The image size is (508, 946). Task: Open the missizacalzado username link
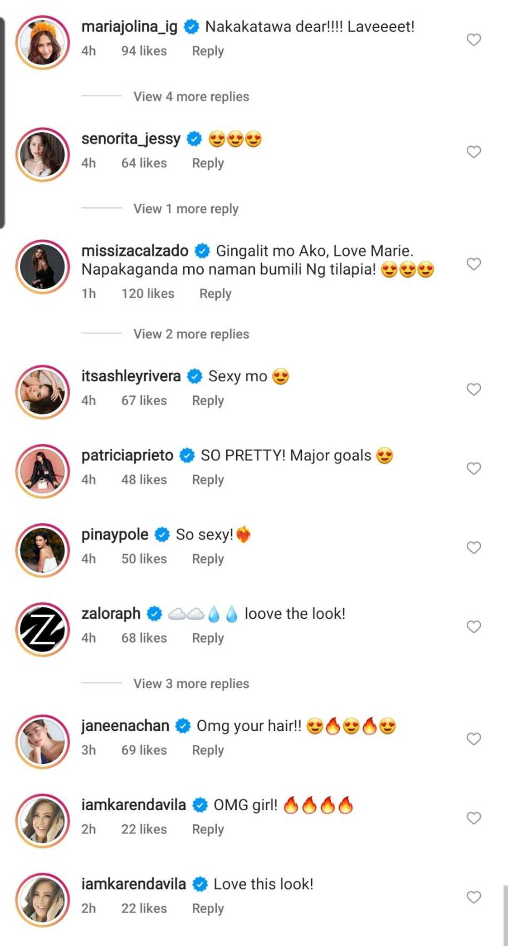point(135,251)
